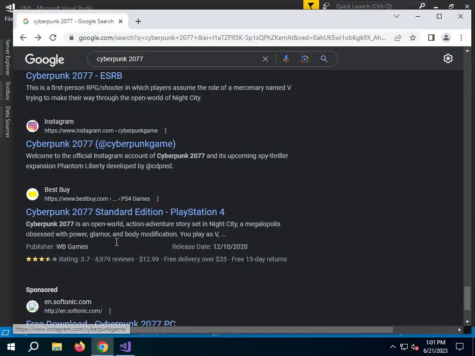Click the http://en.softonic.com/ address text
475x356 pixels.
pos(73,311)
